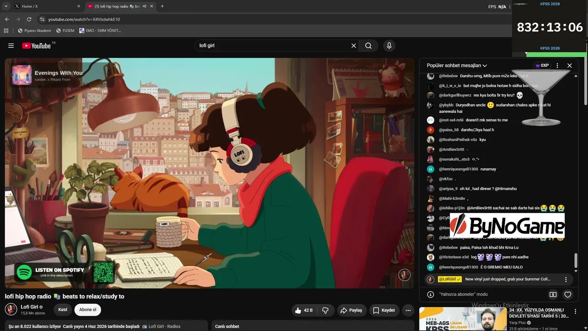Click the 'Katıl' join button
Screen dimensions: 588x331
63,310
